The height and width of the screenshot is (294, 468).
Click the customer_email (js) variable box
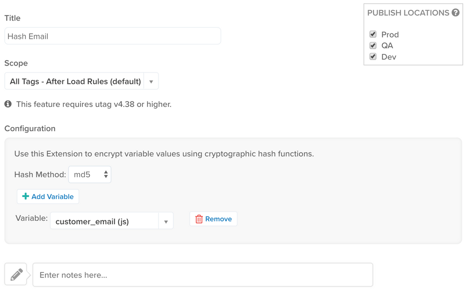[x=104, y=221]
